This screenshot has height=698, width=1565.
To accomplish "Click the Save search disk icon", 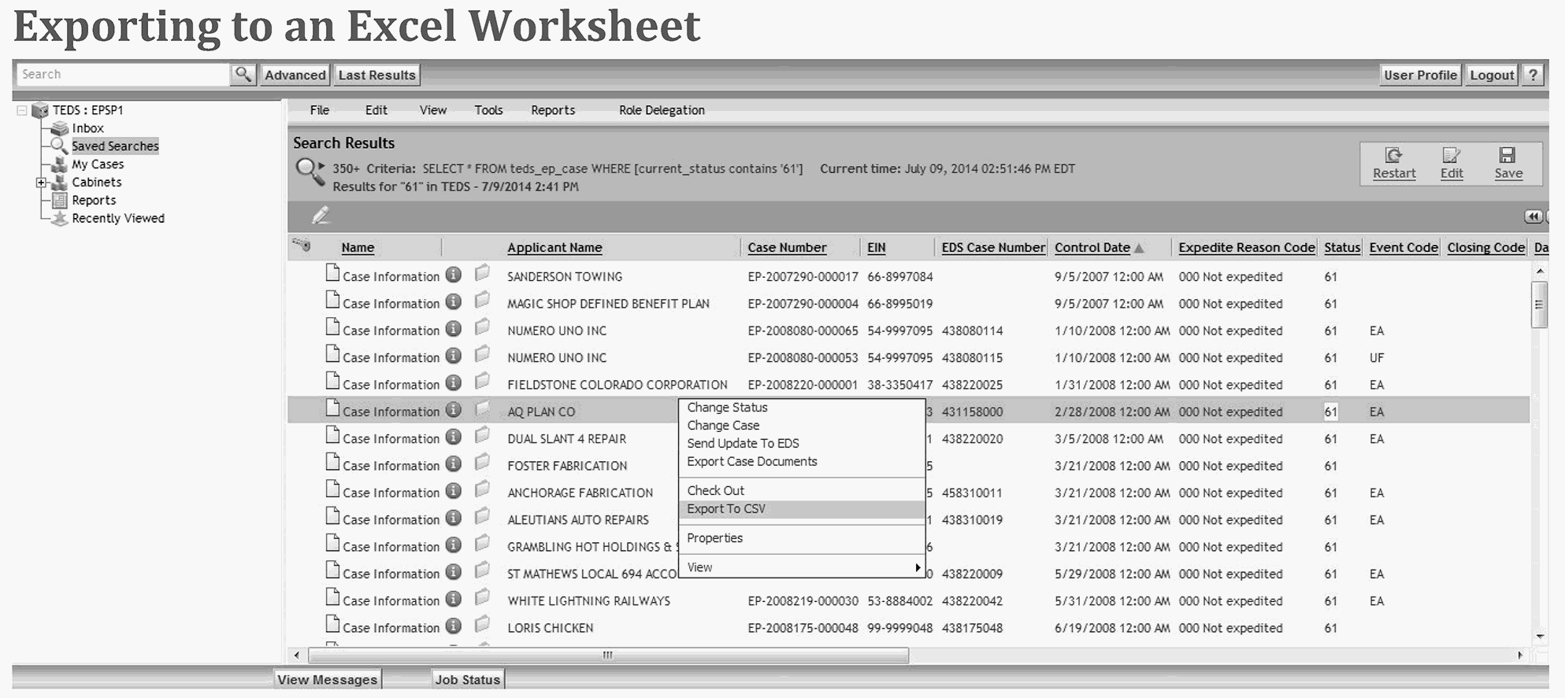I will [1508, 156].
